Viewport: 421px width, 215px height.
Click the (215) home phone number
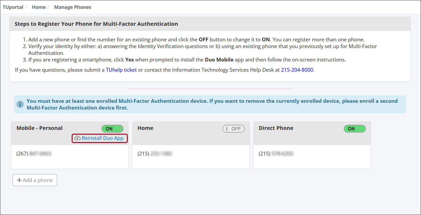[x=155, y=153]
